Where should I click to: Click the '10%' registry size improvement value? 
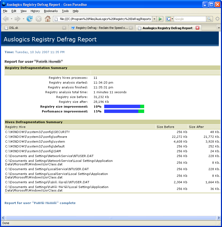click(98, 107)
